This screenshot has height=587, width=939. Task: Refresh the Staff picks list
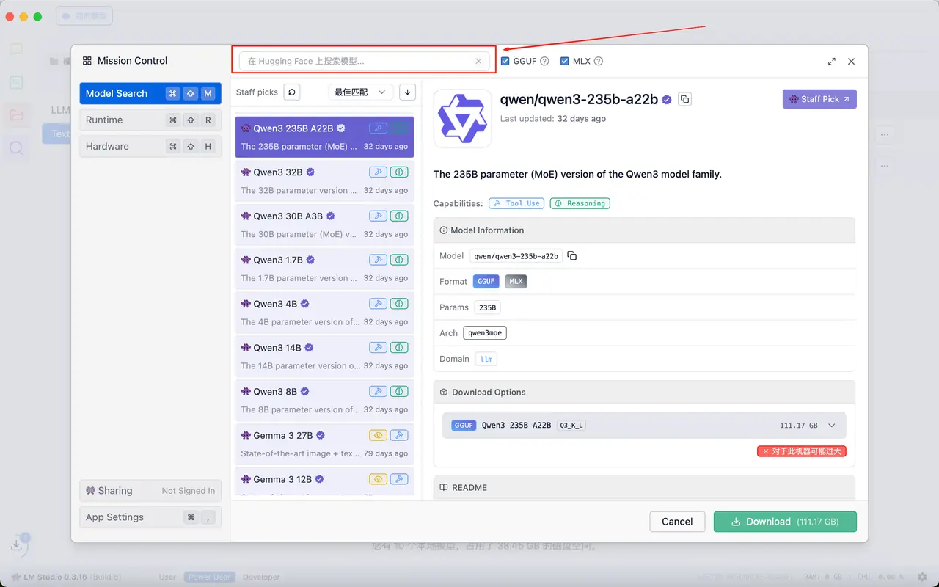tap(292, 92)
